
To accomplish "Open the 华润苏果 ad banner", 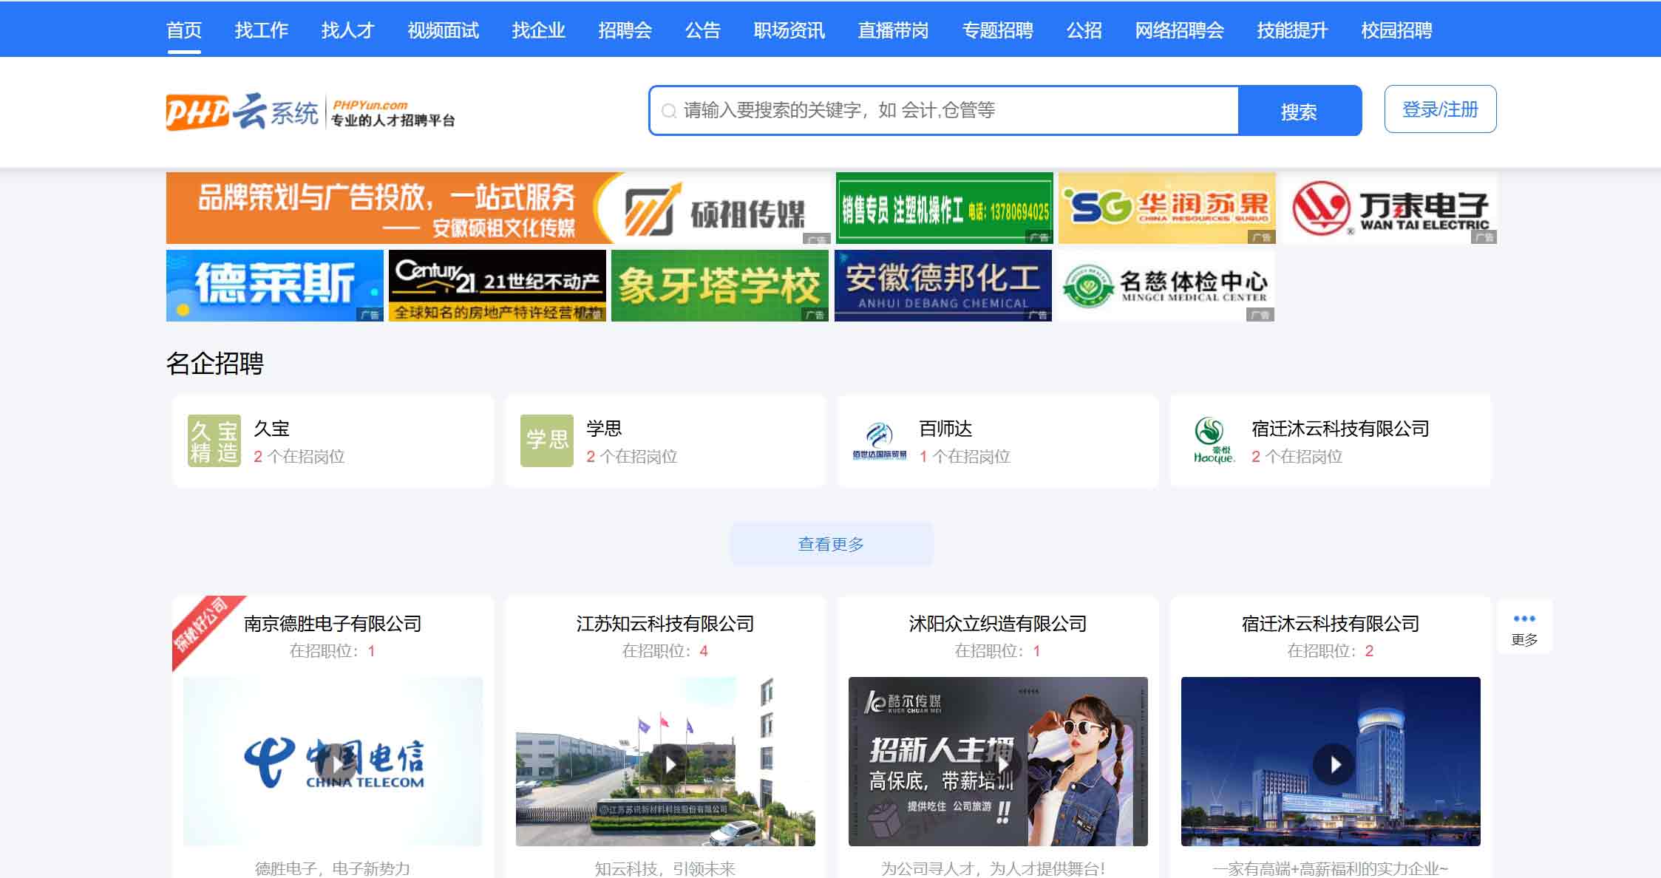I will coord(1166,208).
